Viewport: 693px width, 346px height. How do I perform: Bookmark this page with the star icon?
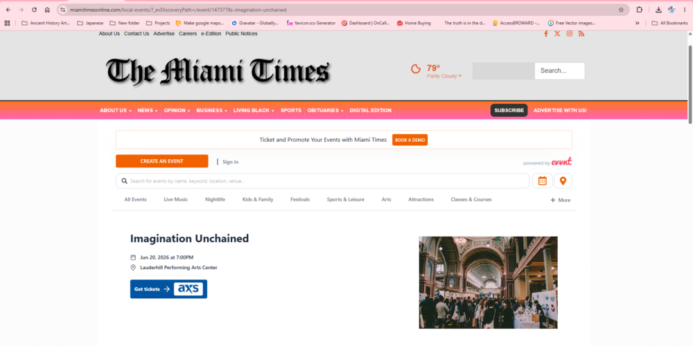pos(621,10)
